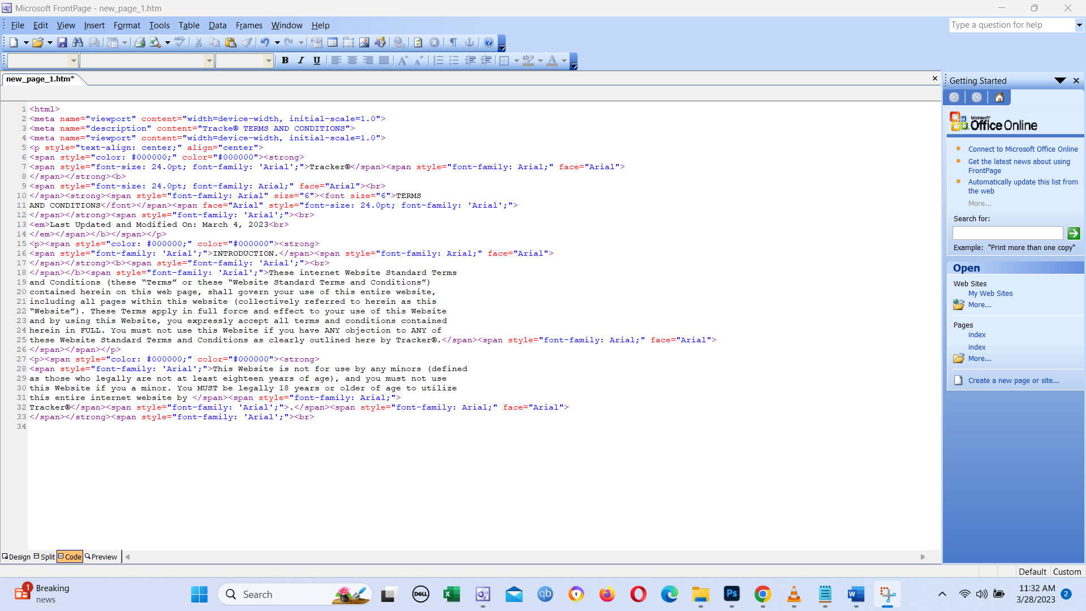Screen dimensions: 1086x611
Task: Refresh the current page
Action: 417,42
